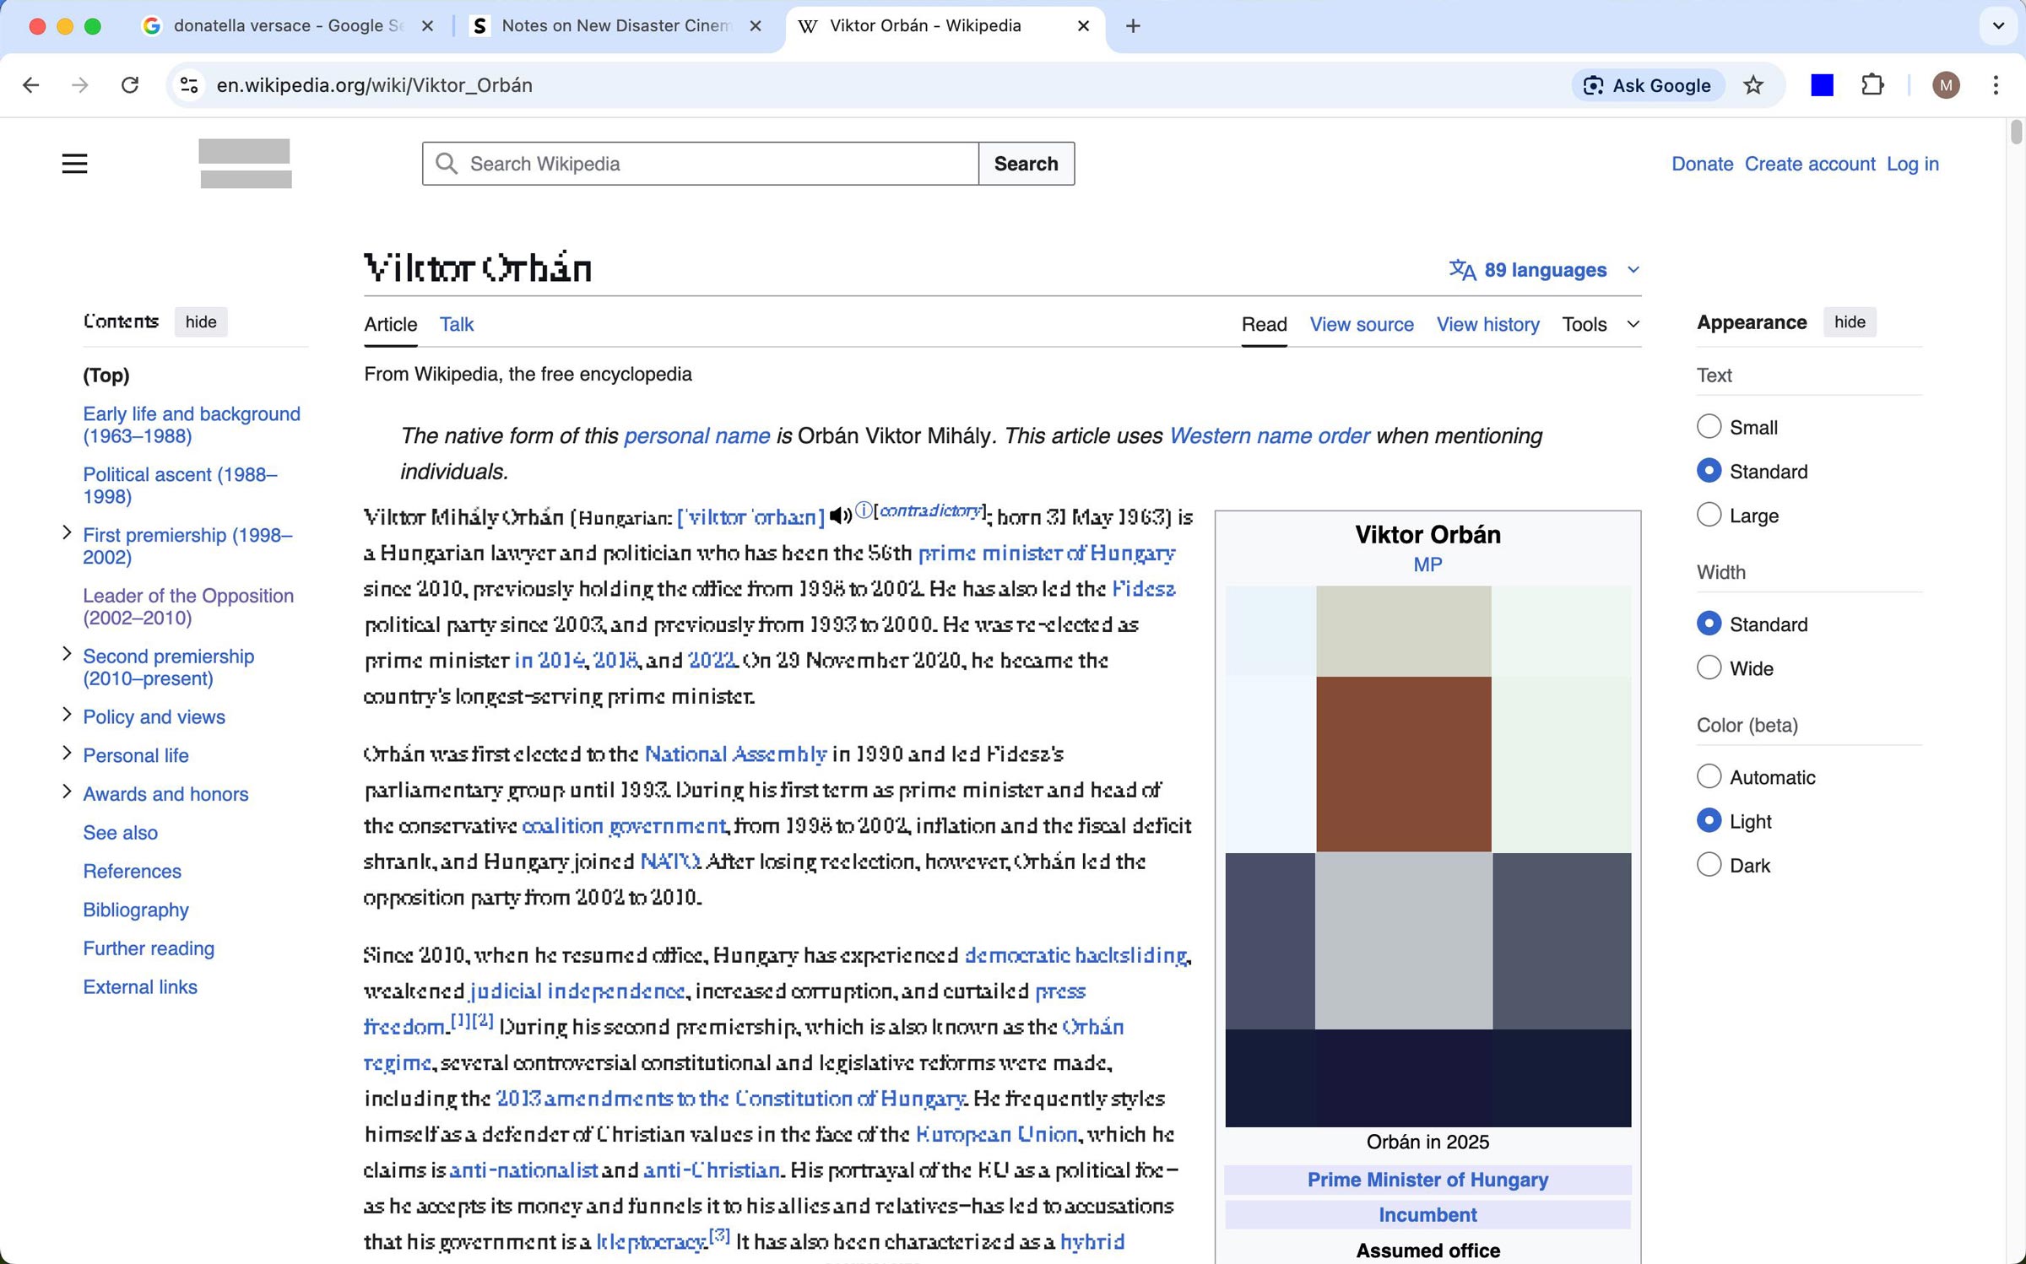Click the democratic backsliding link
The width and height of the screenshot is (2026, 1264).
point(1075,955)
